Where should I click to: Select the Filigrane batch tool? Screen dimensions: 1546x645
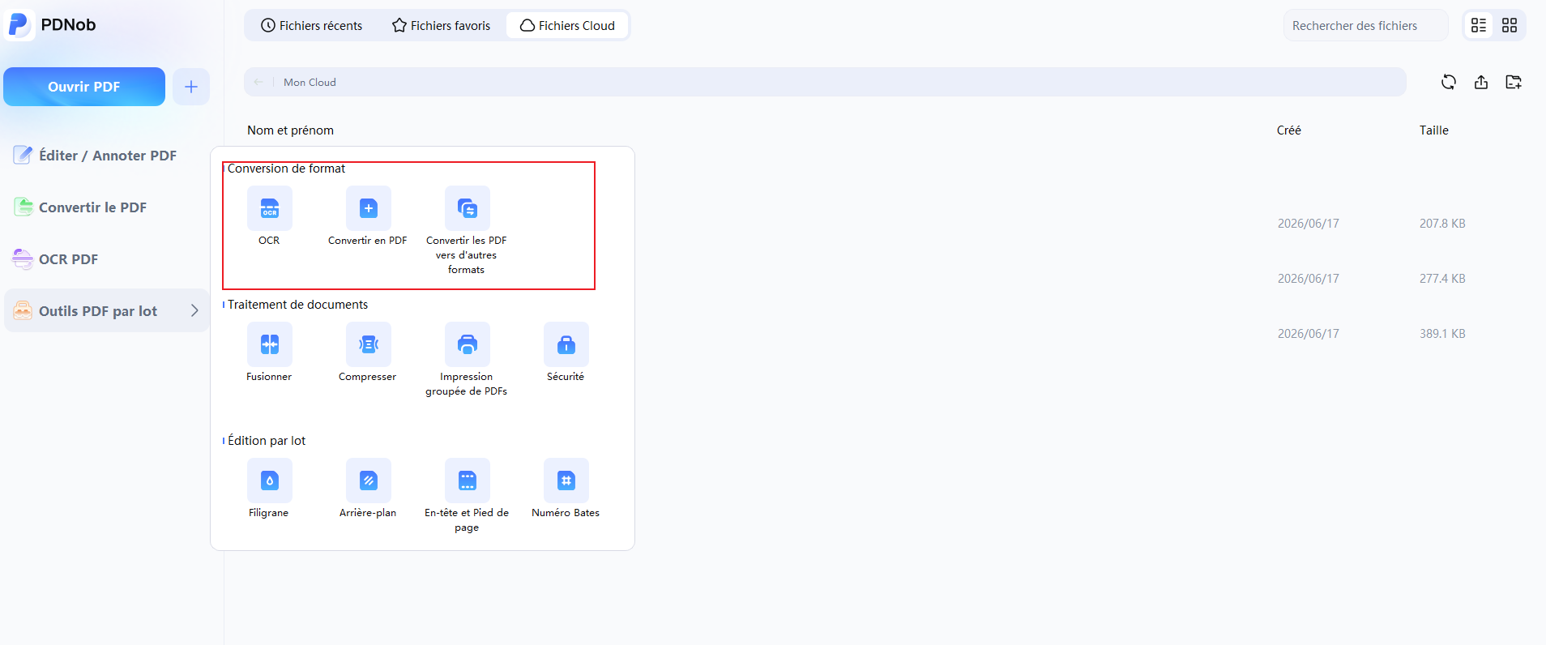[270, 481]
